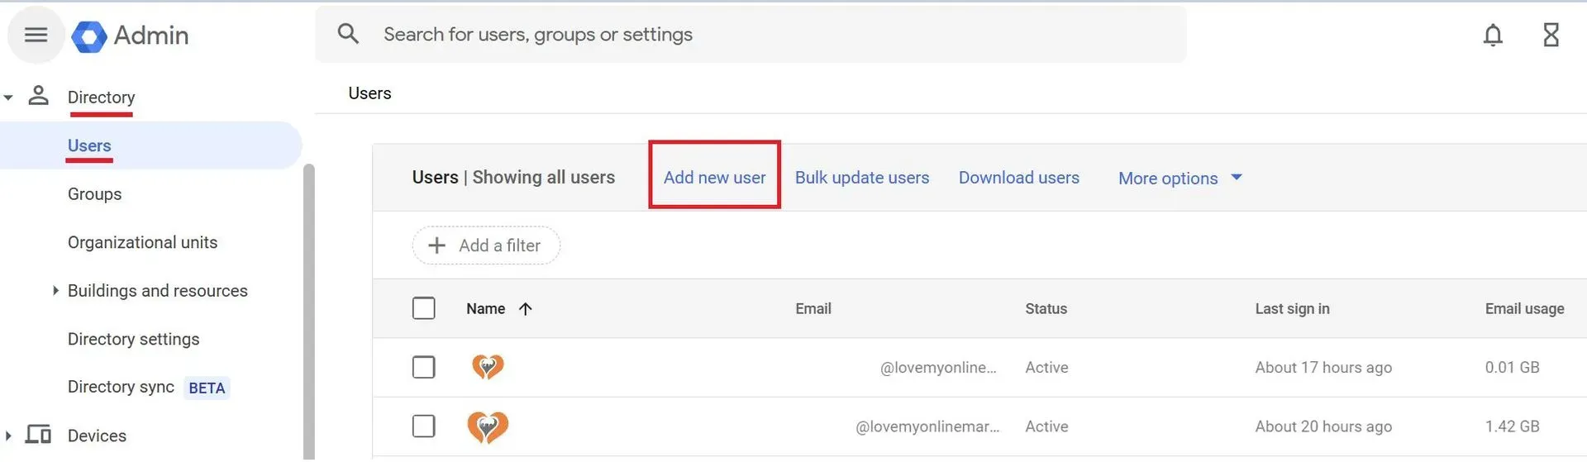Tick the select-all users checkbox

click(423, 308)
